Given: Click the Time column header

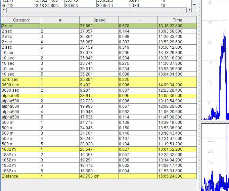Looking at the screenshot, I should point(177,20).
